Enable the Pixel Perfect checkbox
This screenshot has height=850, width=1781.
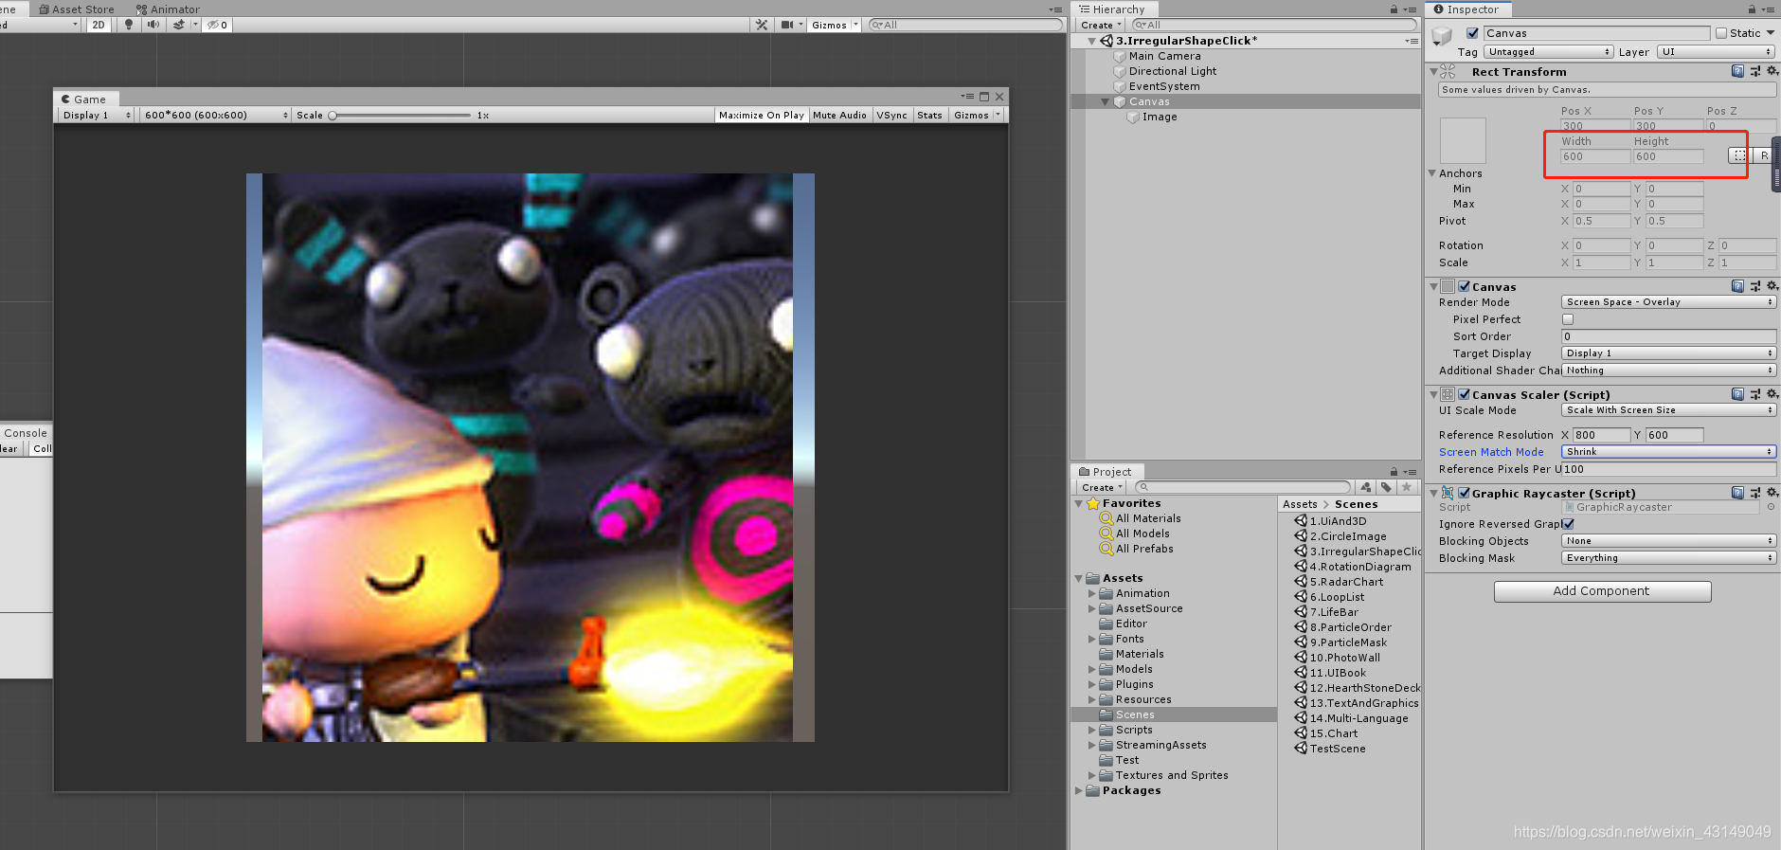[1568, 319]
